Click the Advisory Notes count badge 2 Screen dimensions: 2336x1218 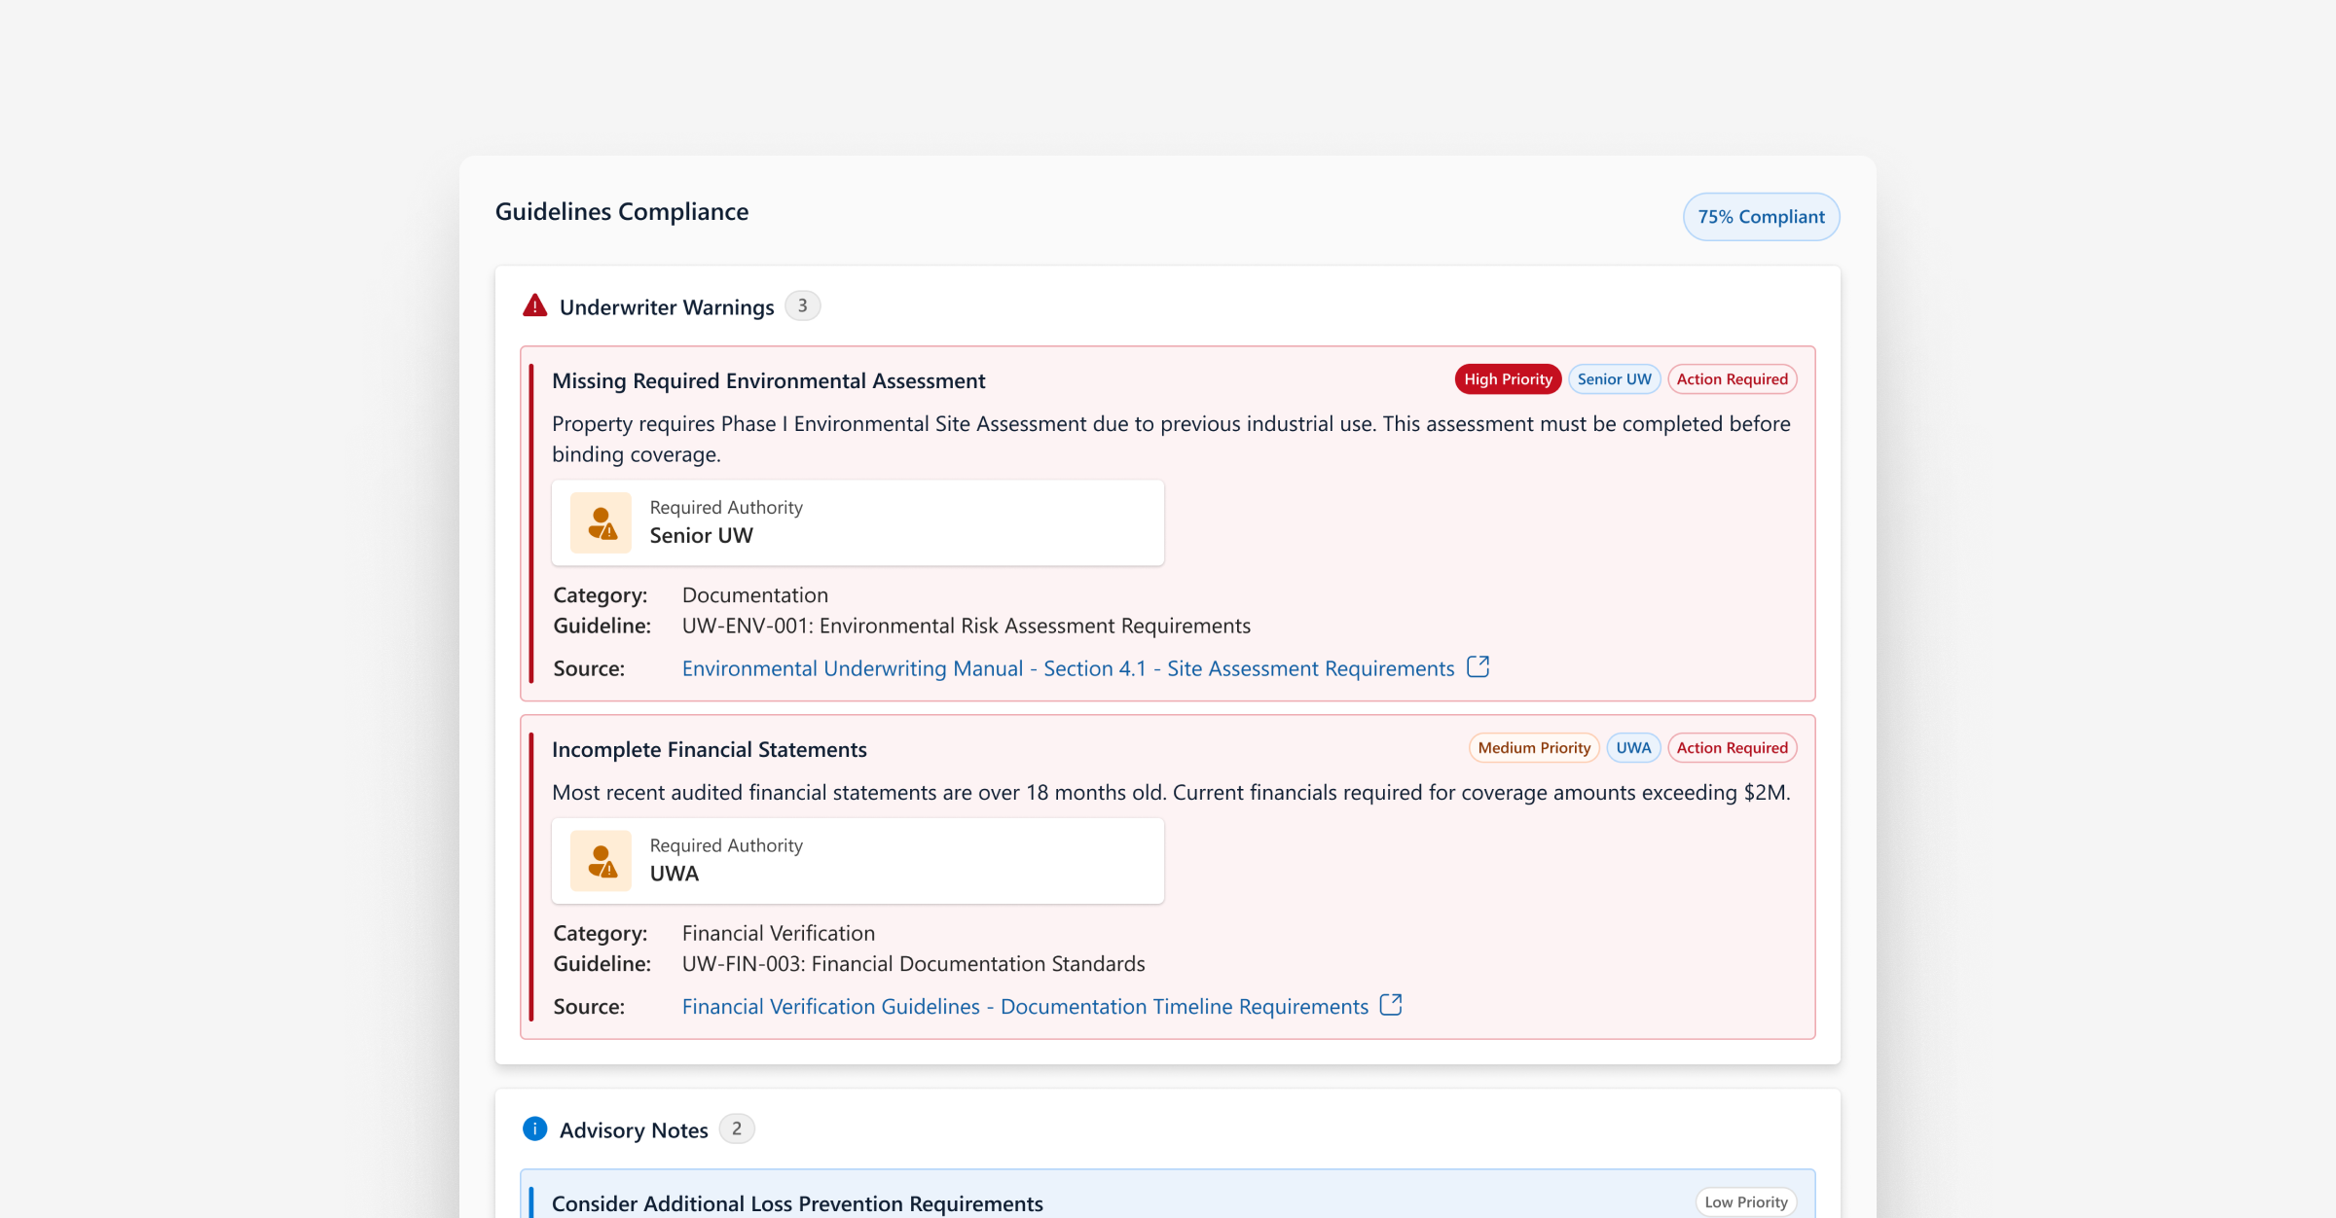coord(737,1128)
